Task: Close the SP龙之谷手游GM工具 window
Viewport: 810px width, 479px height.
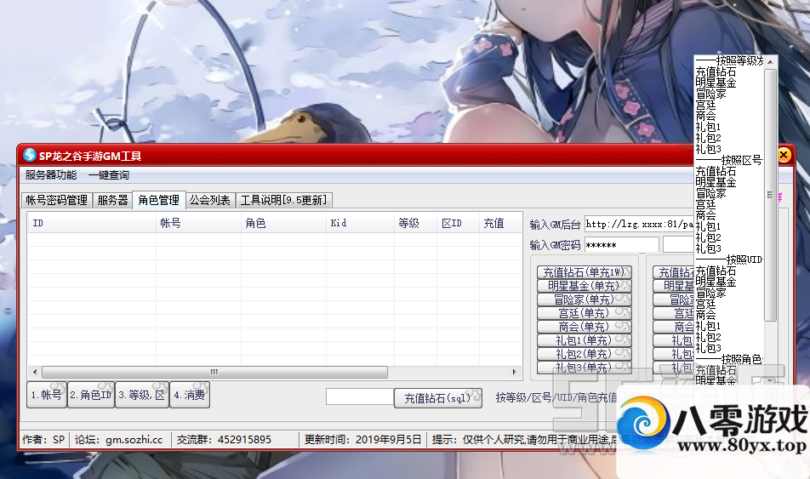Action: click(x=784, y=155)
